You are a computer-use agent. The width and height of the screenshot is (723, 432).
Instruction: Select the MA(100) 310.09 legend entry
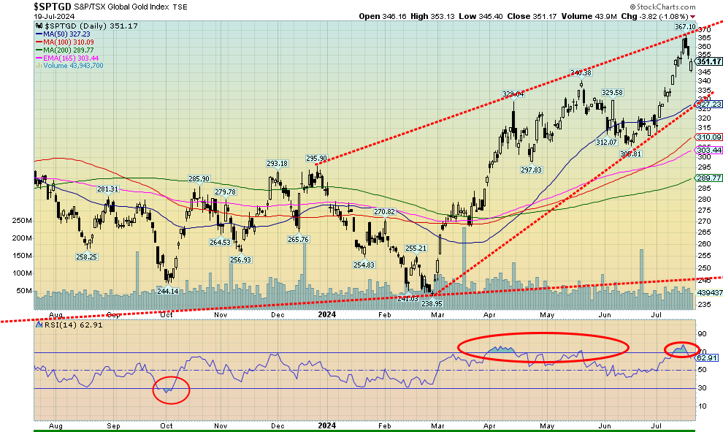click(66, 42)
